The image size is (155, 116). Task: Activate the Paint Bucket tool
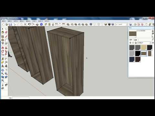pos(3,32)
